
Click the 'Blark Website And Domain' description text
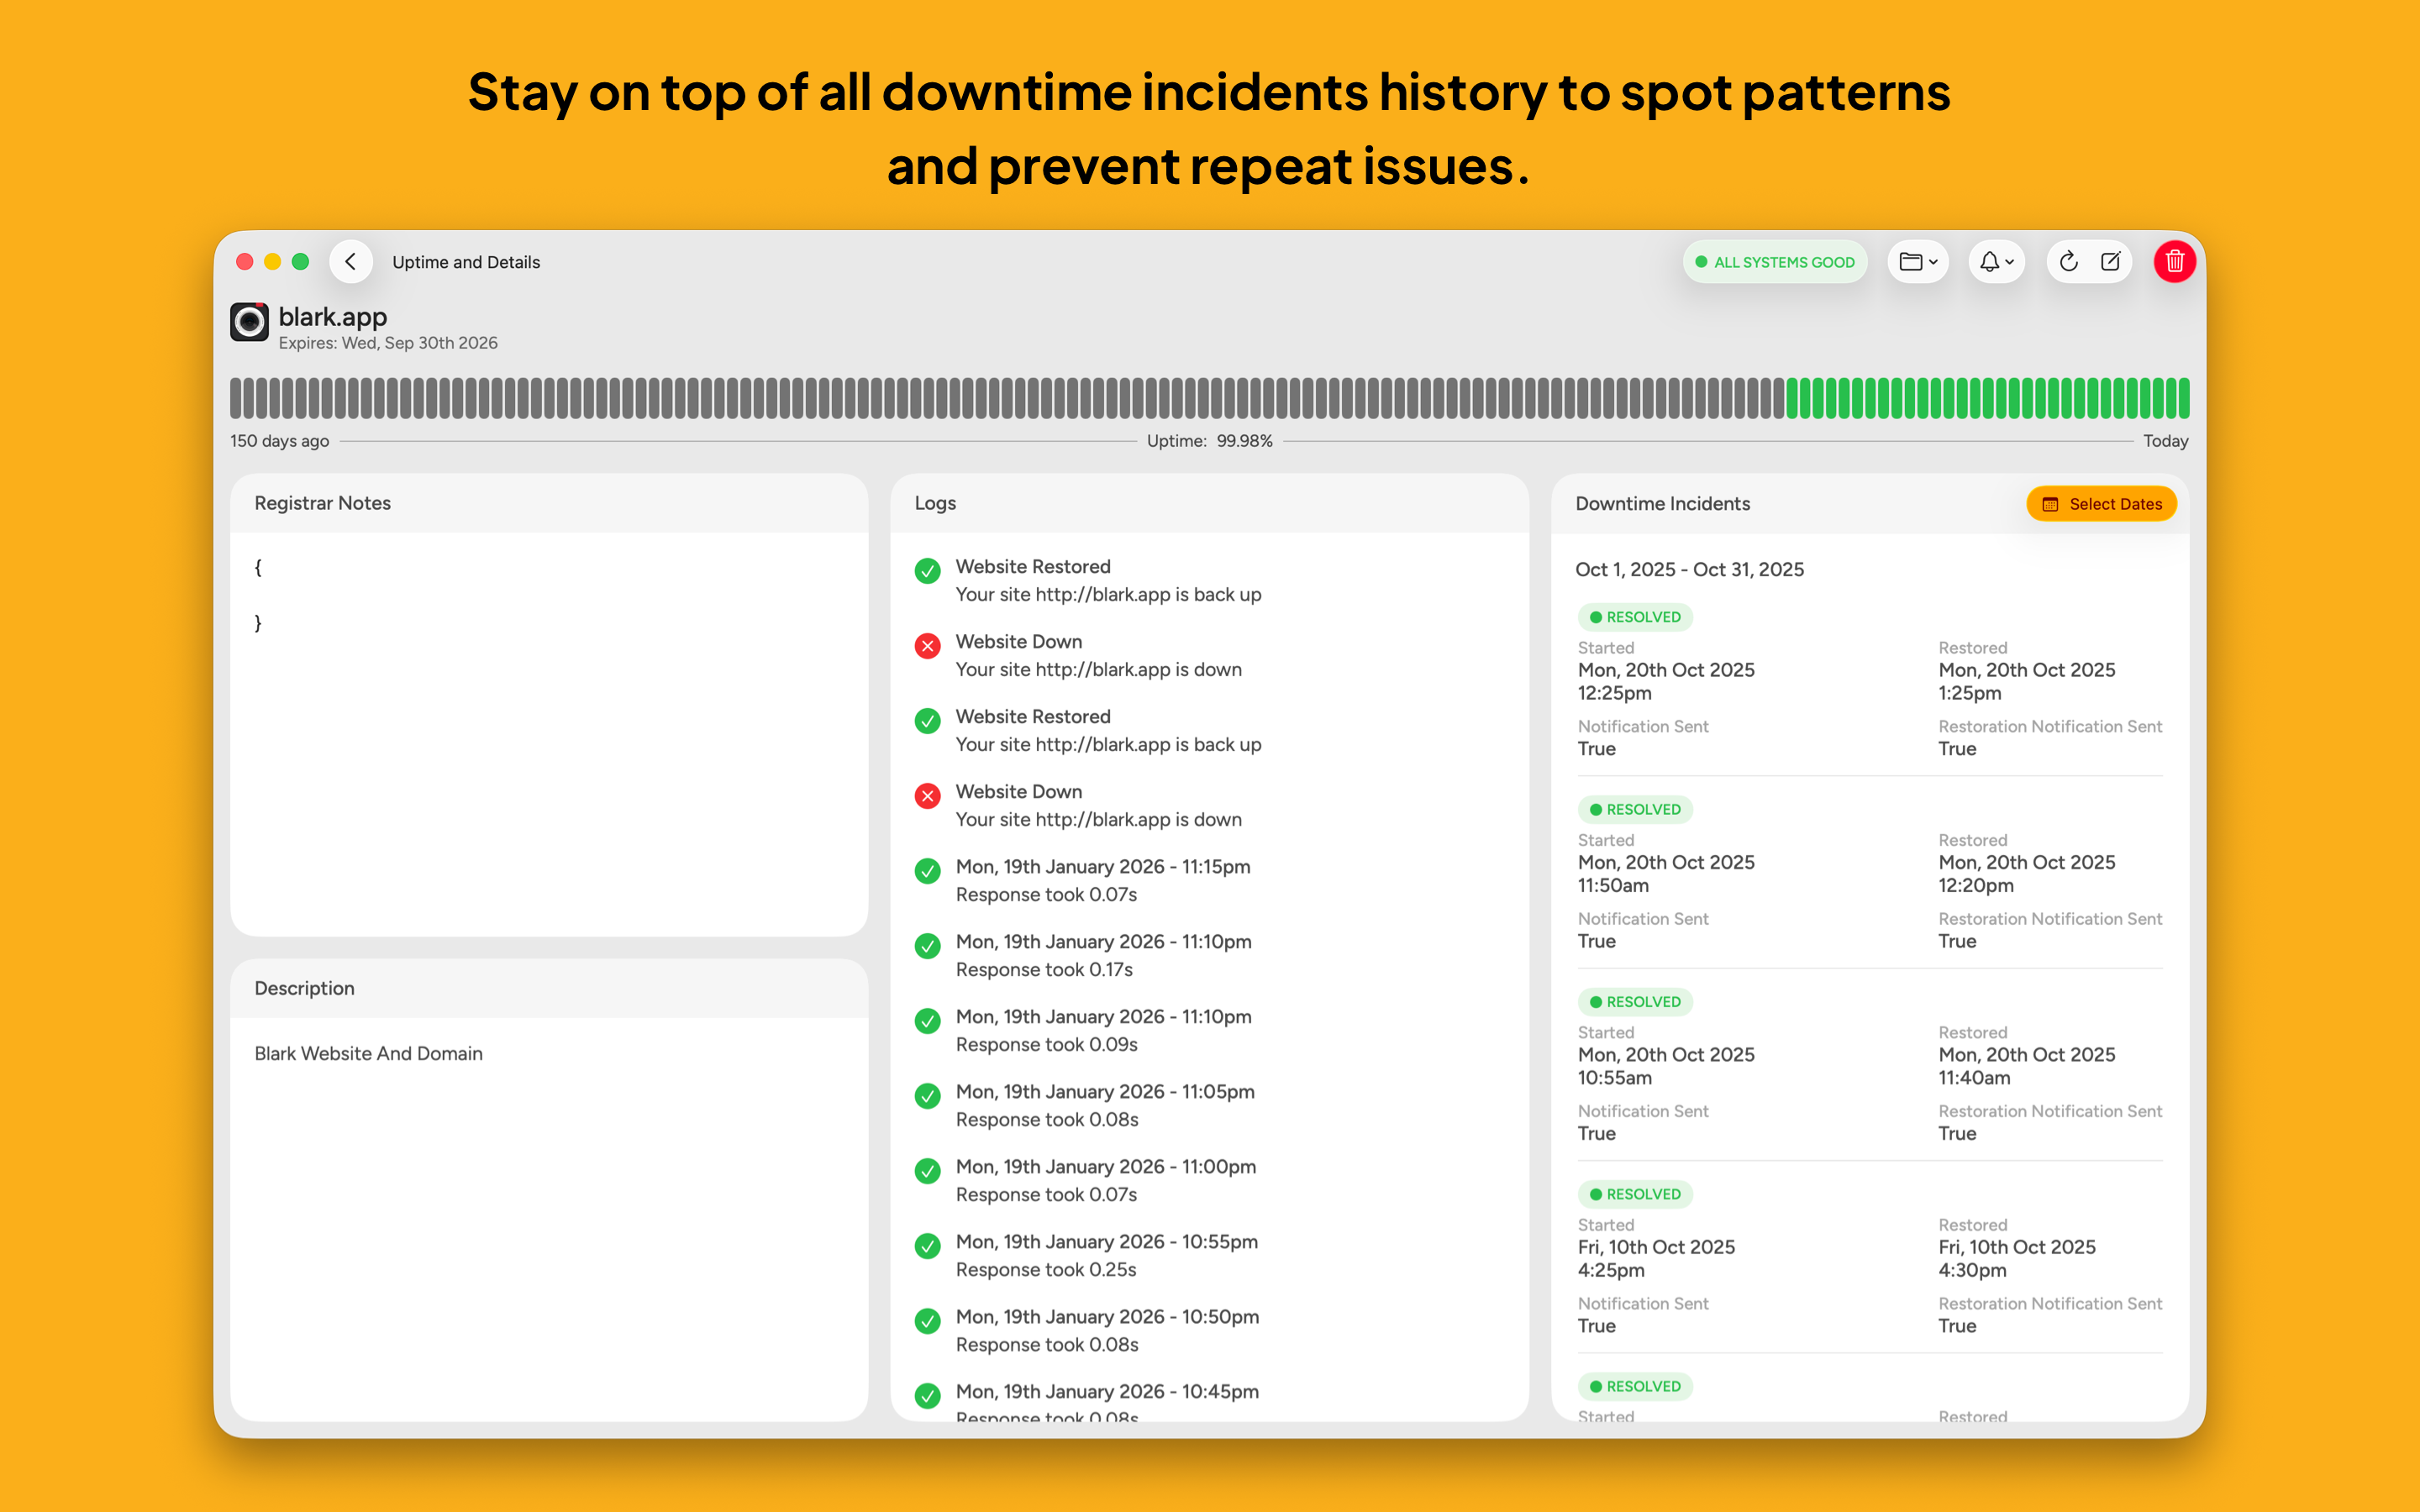coord(368,1053)
